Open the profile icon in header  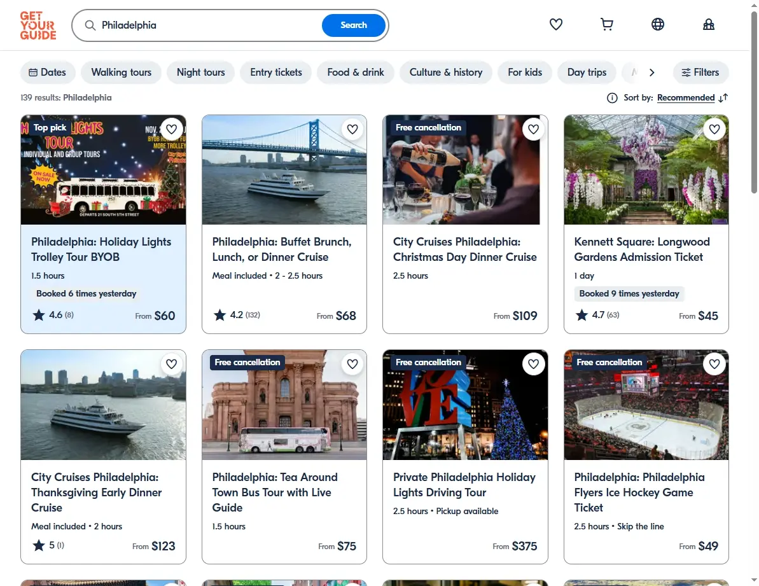coord(708,24)
